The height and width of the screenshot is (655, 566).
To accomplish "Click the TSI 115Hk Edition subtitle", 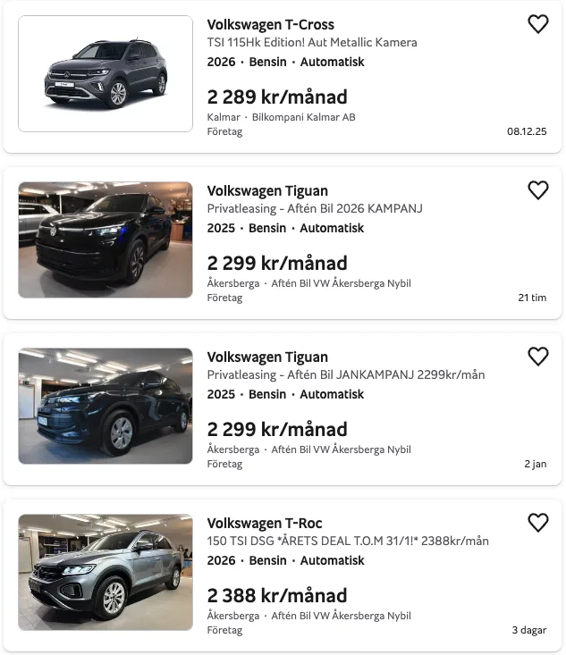I will point(312,43).
